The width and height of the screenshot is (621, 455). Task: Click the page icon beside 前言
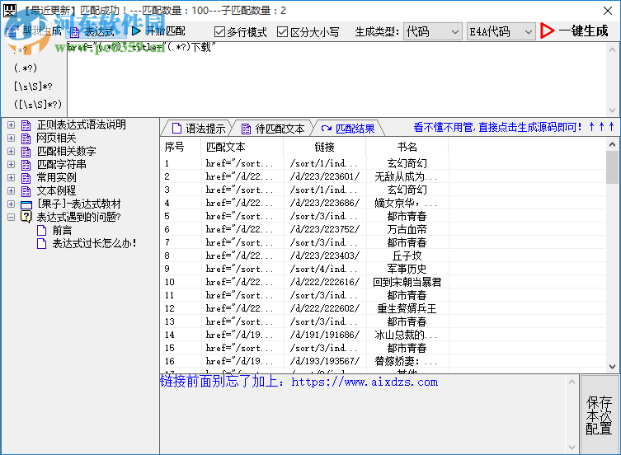(x=41, y=230)
